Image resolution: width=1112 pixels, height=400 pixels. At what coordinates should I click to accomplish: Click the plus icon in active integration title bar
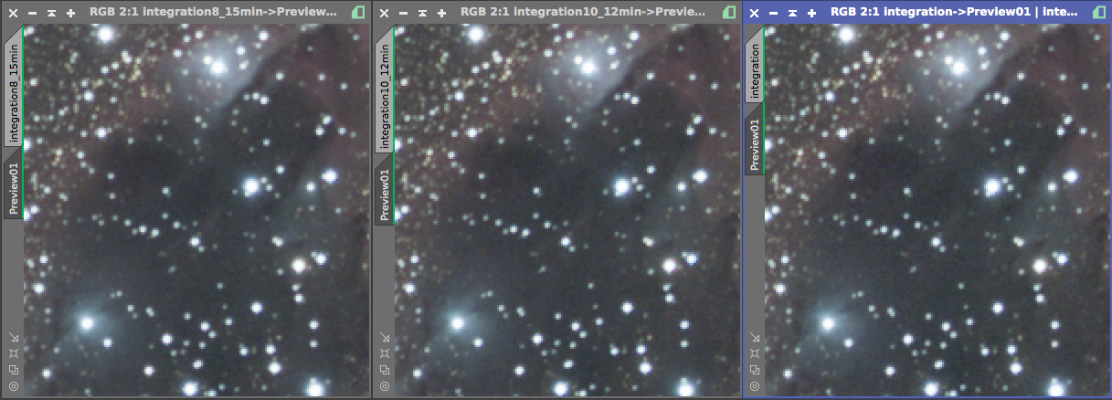812,14
